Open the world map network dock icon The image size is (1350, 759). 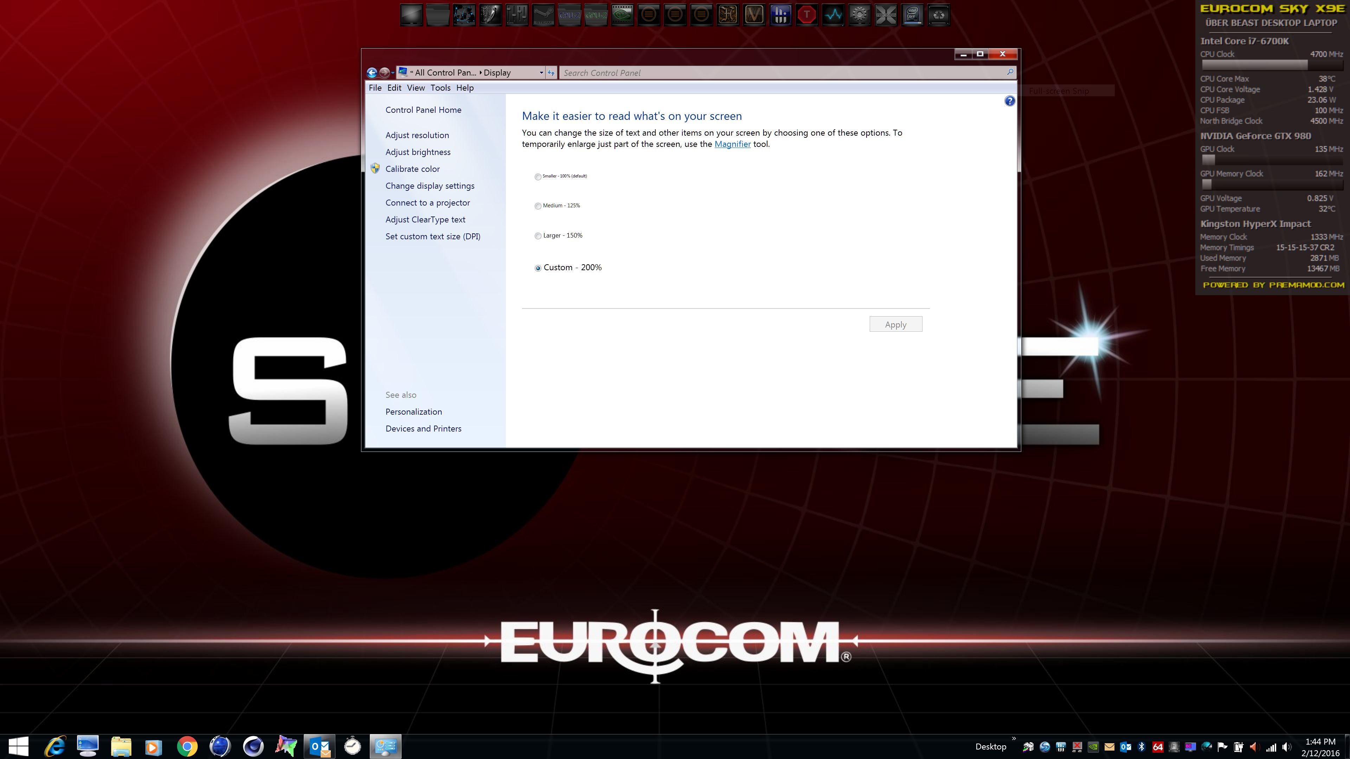pyautogui.click(x=464, y=15)
